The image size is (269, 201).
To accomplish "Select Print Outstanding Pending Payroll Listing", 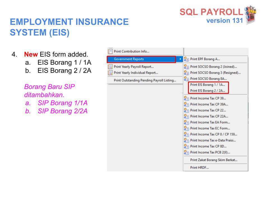I will pyautogui.click(x=145, y=80).
